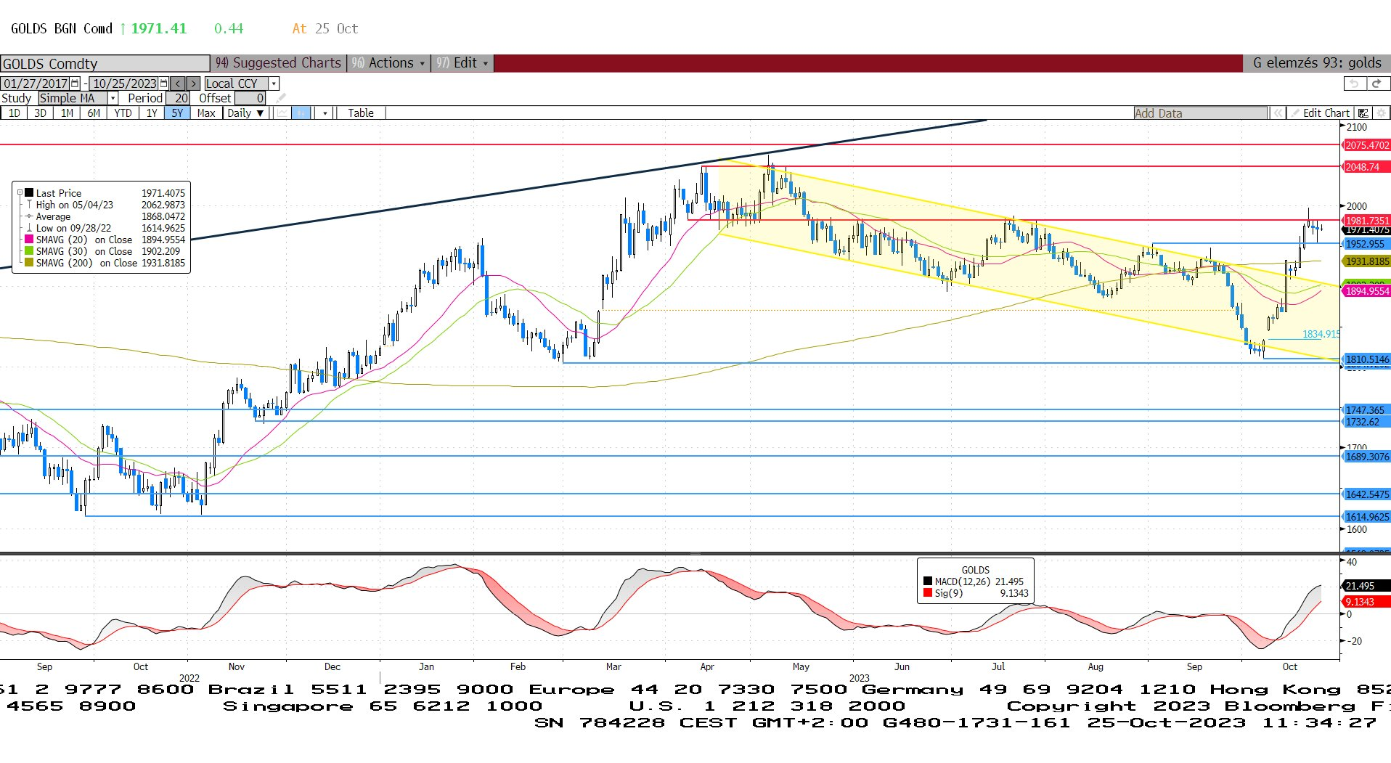Click the 1931.8185 price level label
The image size is (1391, 763).
click(x=1367, y=261)
